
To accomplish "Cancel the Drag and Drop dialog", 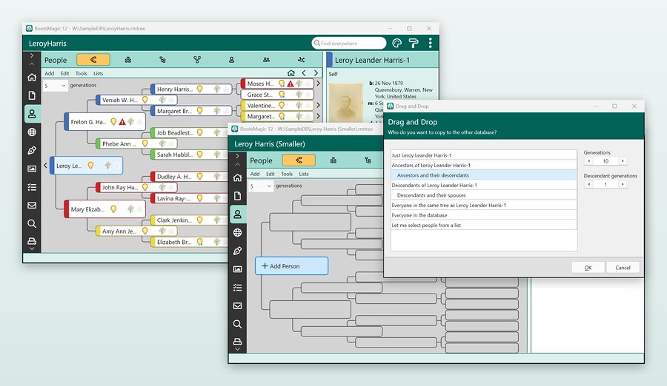I will click(x=623, y=268).
